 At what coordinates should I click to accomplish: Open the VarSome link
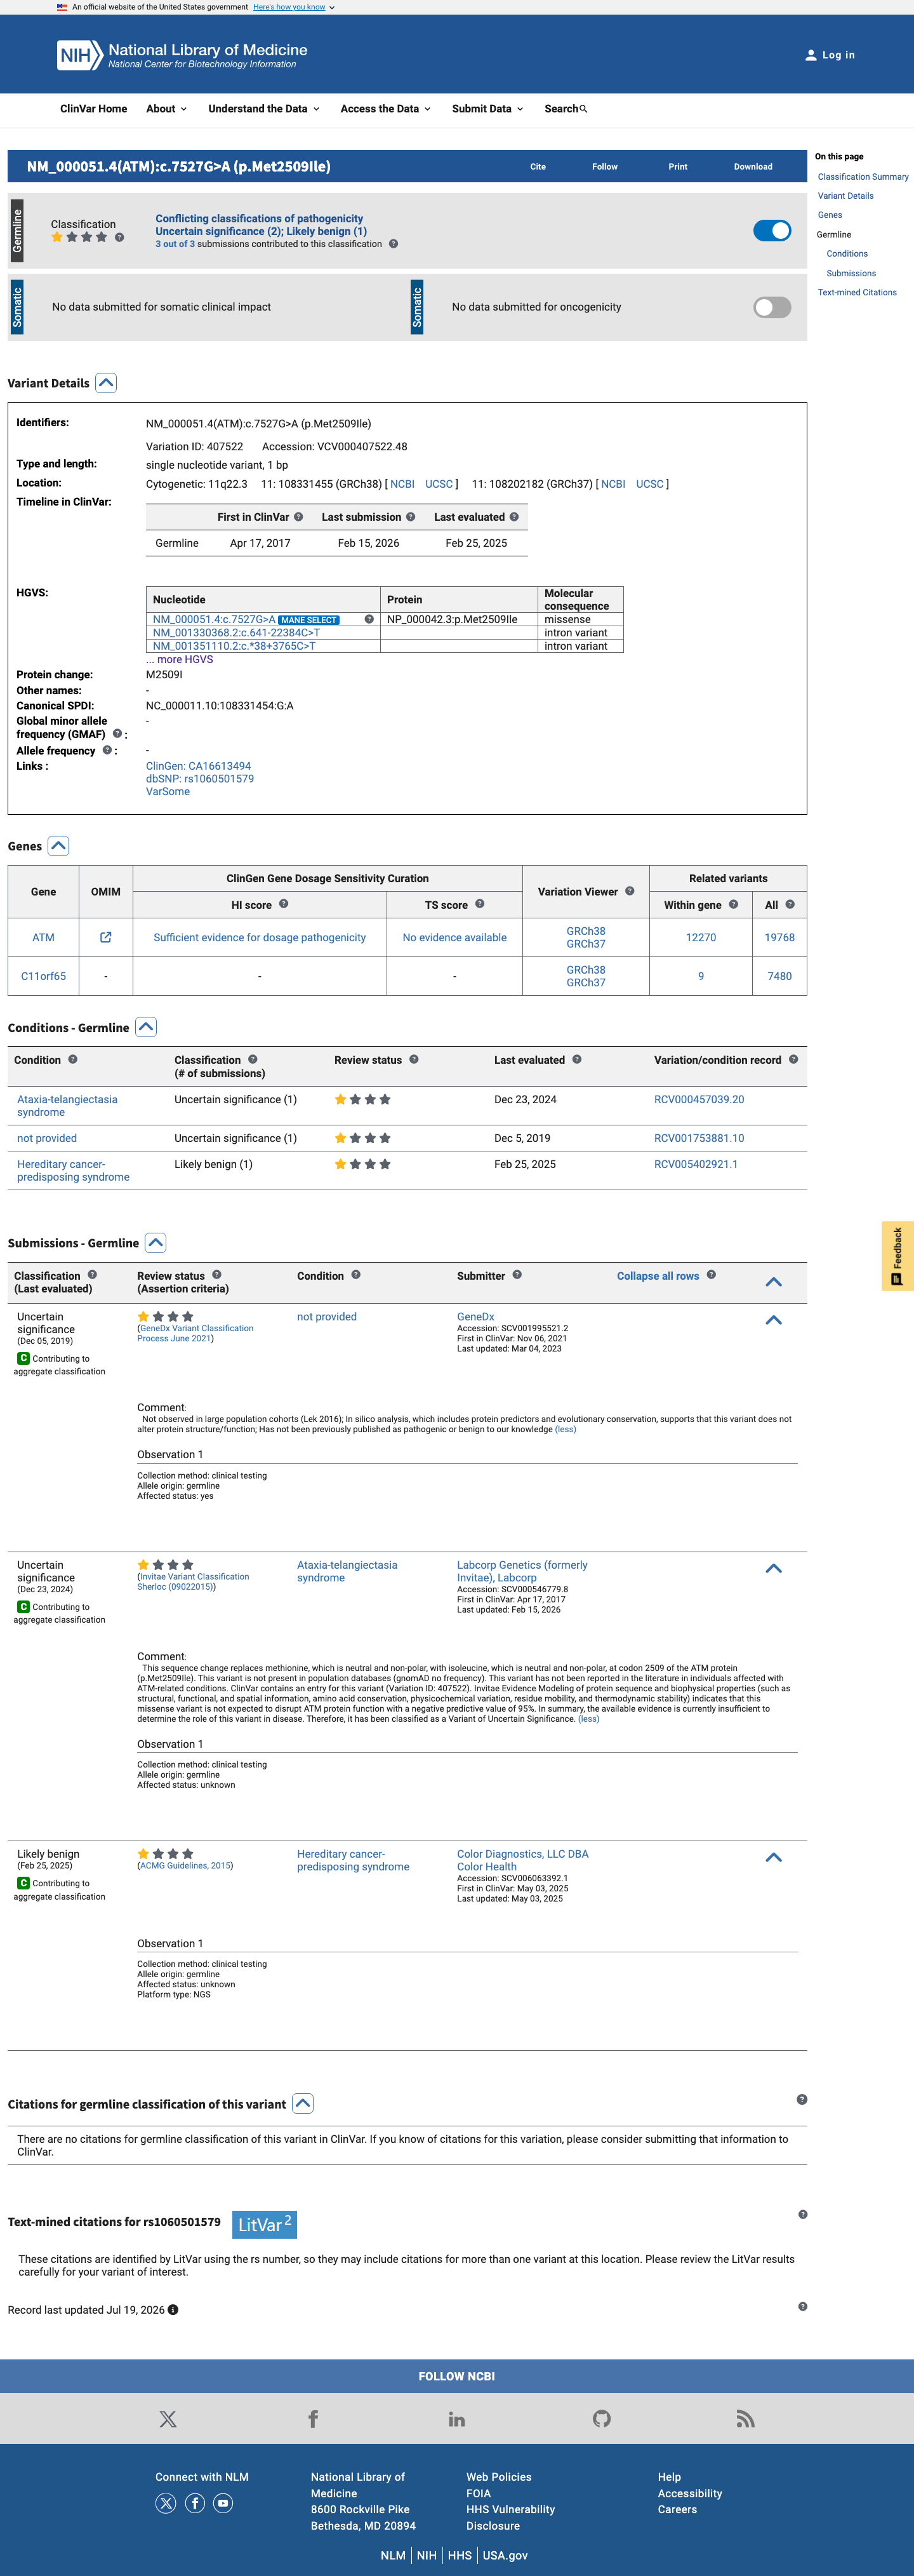pyautogui.click(x=168, y=792)
